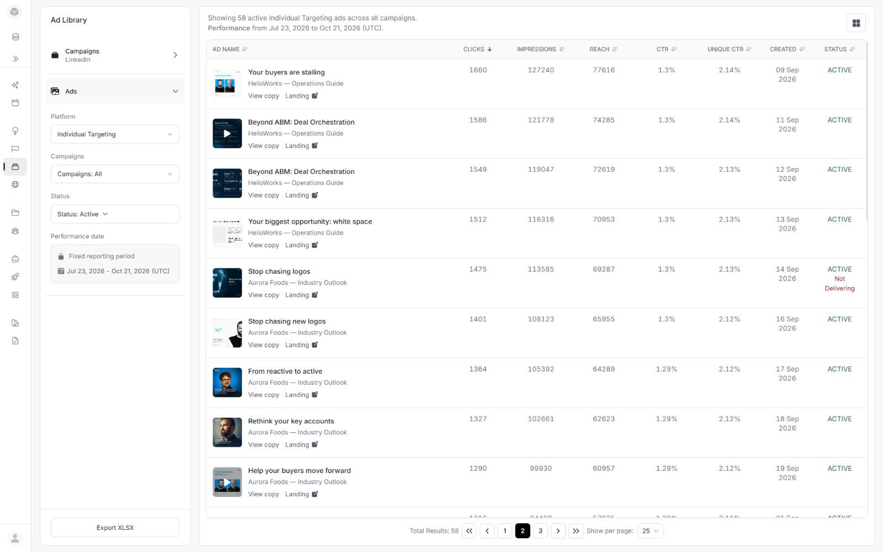Open Landing for Rethink your key accounts
Viewport: 883px width, 552px height.
click(301, 445)
